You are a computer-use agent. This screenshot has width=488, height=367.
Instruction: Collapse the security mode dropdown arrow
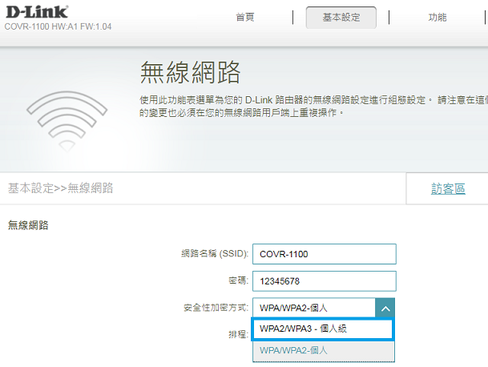pos(385,309)
